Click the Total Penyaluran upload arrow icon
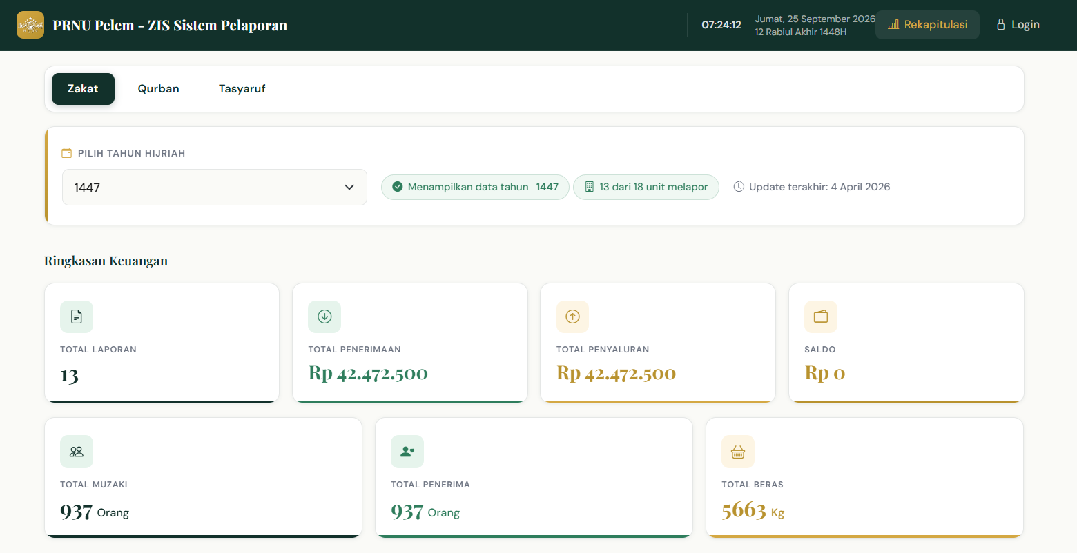 572,316
